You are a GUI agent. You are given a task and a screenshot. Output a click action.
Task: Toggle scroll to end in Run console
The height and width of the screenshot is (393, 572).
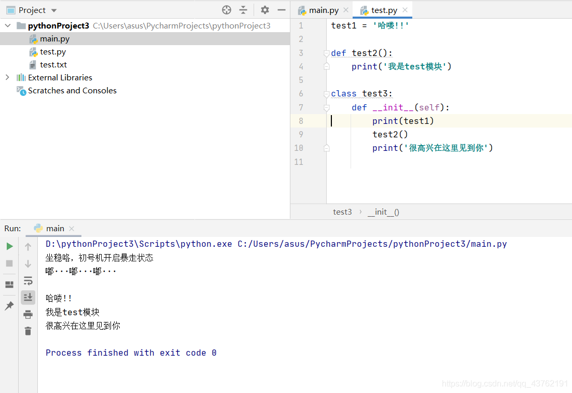(x=28, y=298)
